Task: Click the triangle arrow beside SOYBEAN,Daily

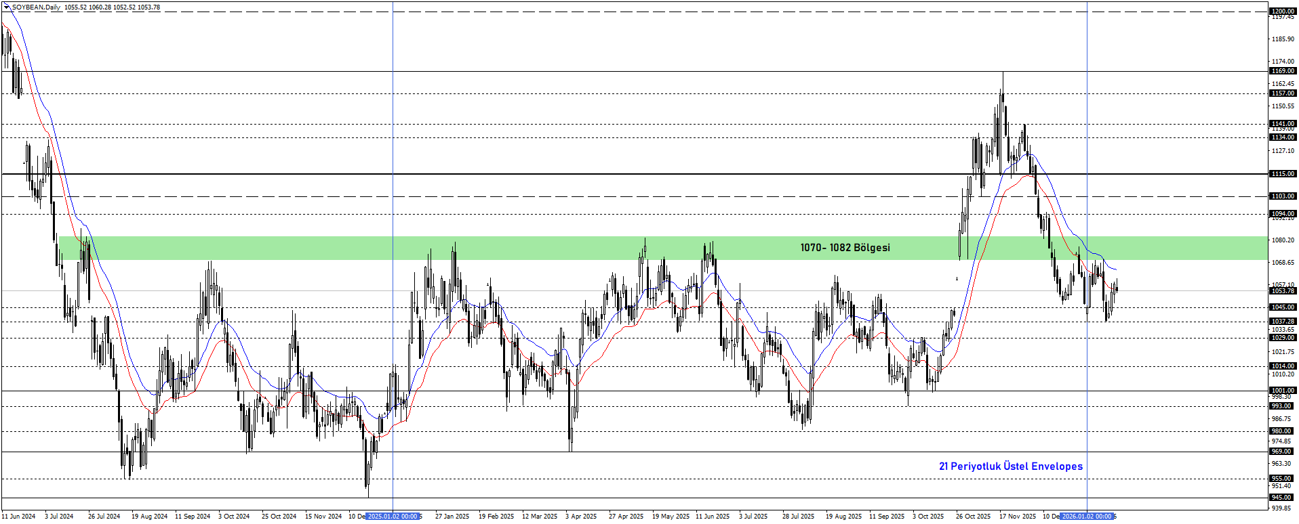Action: click(x=7, y=7)
